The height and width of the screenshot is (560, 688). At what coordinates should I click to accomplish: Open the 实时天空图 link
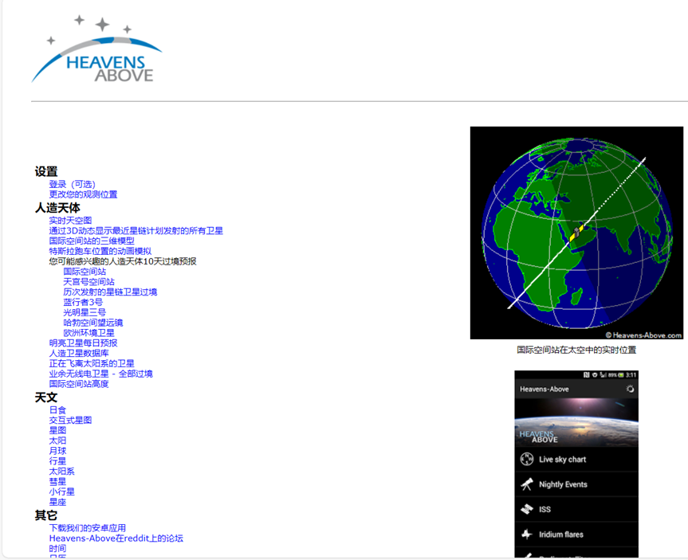70,220
